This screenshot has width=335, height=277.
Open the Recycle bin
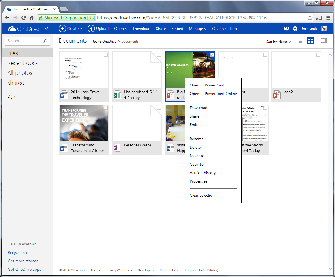pos(17,252)
